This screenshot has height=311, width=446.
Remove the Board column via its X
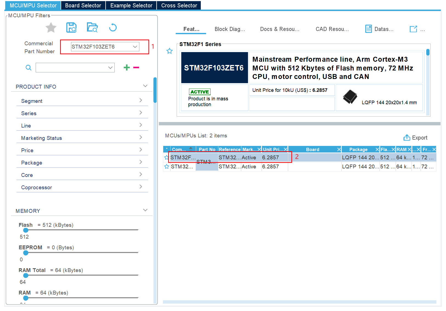(339, 149)
